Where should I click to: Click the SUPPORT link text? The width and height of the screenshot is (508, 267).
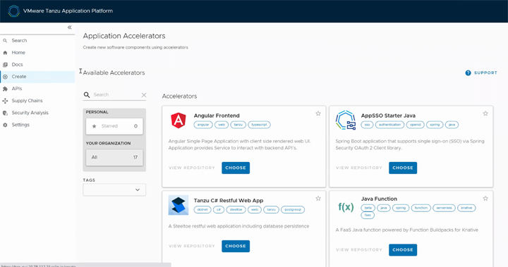pyautogui.click(x=485, y=73)
